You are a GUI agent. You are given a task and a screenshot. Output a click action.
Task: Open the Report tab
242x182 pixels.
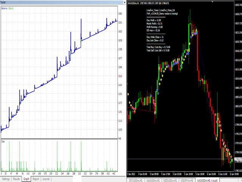[x=36, y=179]
